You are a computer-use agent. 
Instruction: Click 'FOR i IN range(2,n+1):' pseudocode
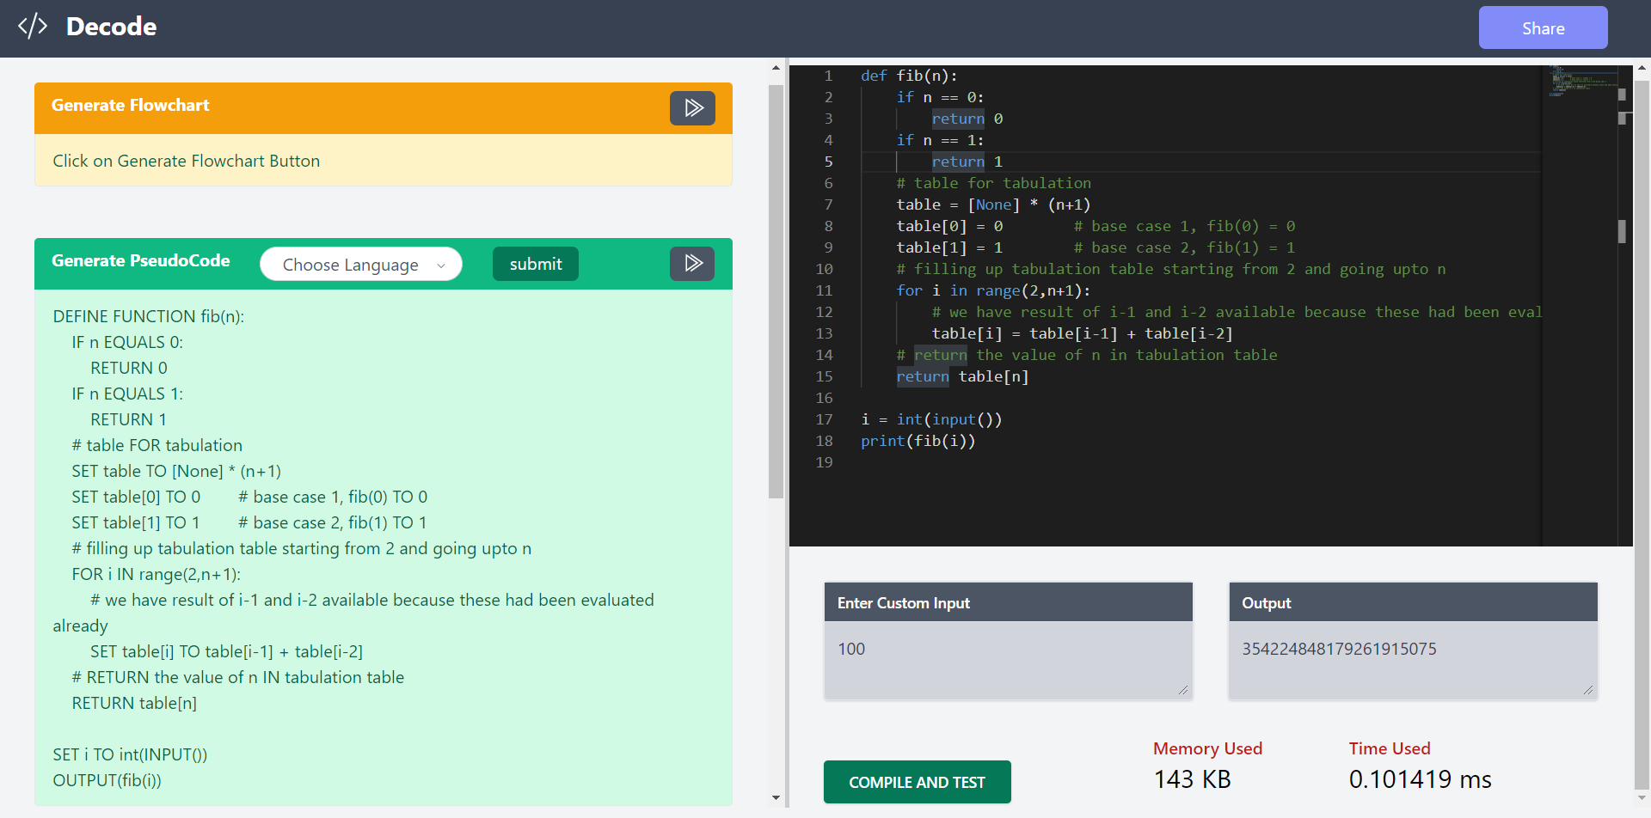click(x=156, y=574)
